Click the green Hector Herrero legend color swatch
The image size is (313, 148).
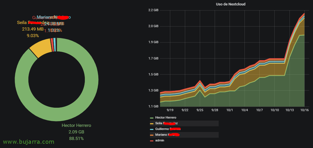coord(152,118)
